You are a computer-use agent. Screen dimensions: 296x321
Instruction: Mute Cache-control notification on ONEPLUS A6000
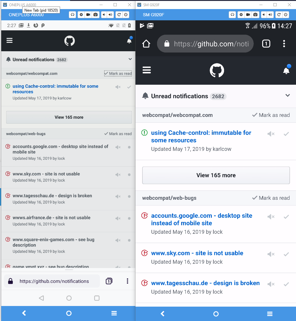pos(118,87)
